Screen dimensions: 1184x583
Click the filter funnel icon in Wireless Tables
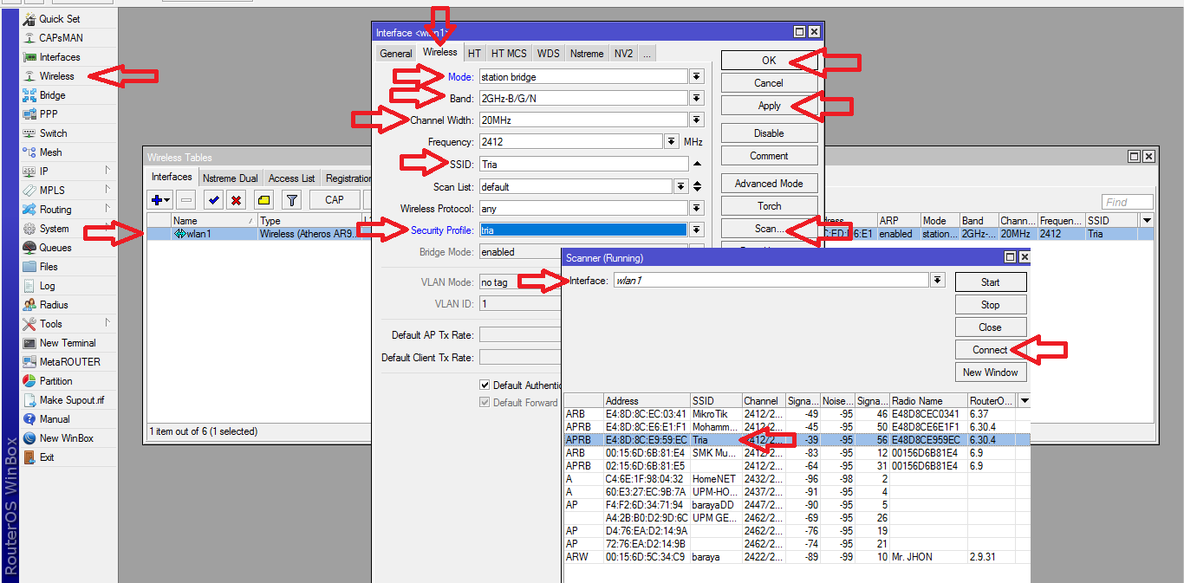(x=292, y=200)
